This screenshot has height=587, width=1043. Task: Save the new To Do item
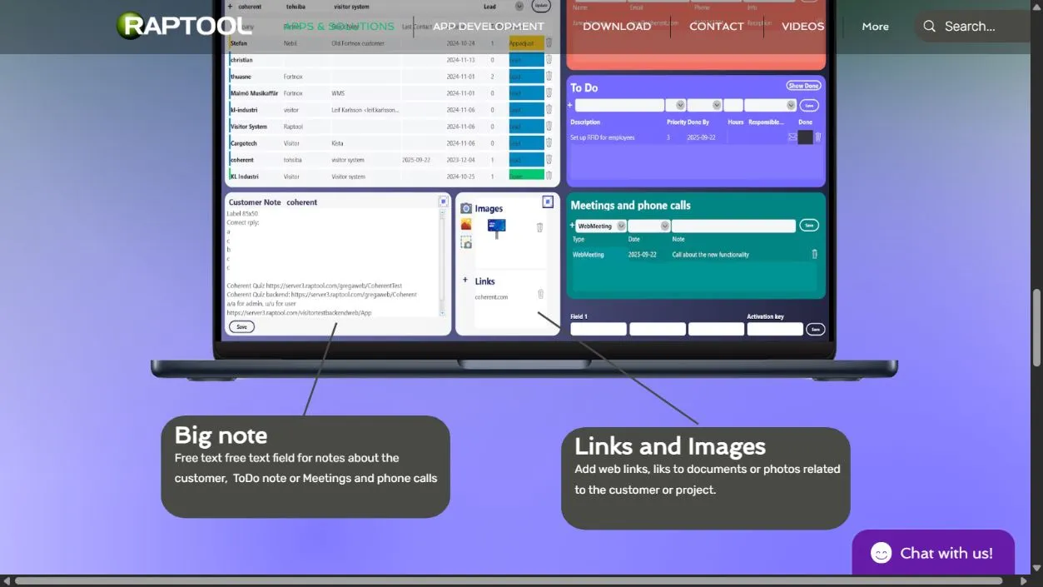pos(809,106)
